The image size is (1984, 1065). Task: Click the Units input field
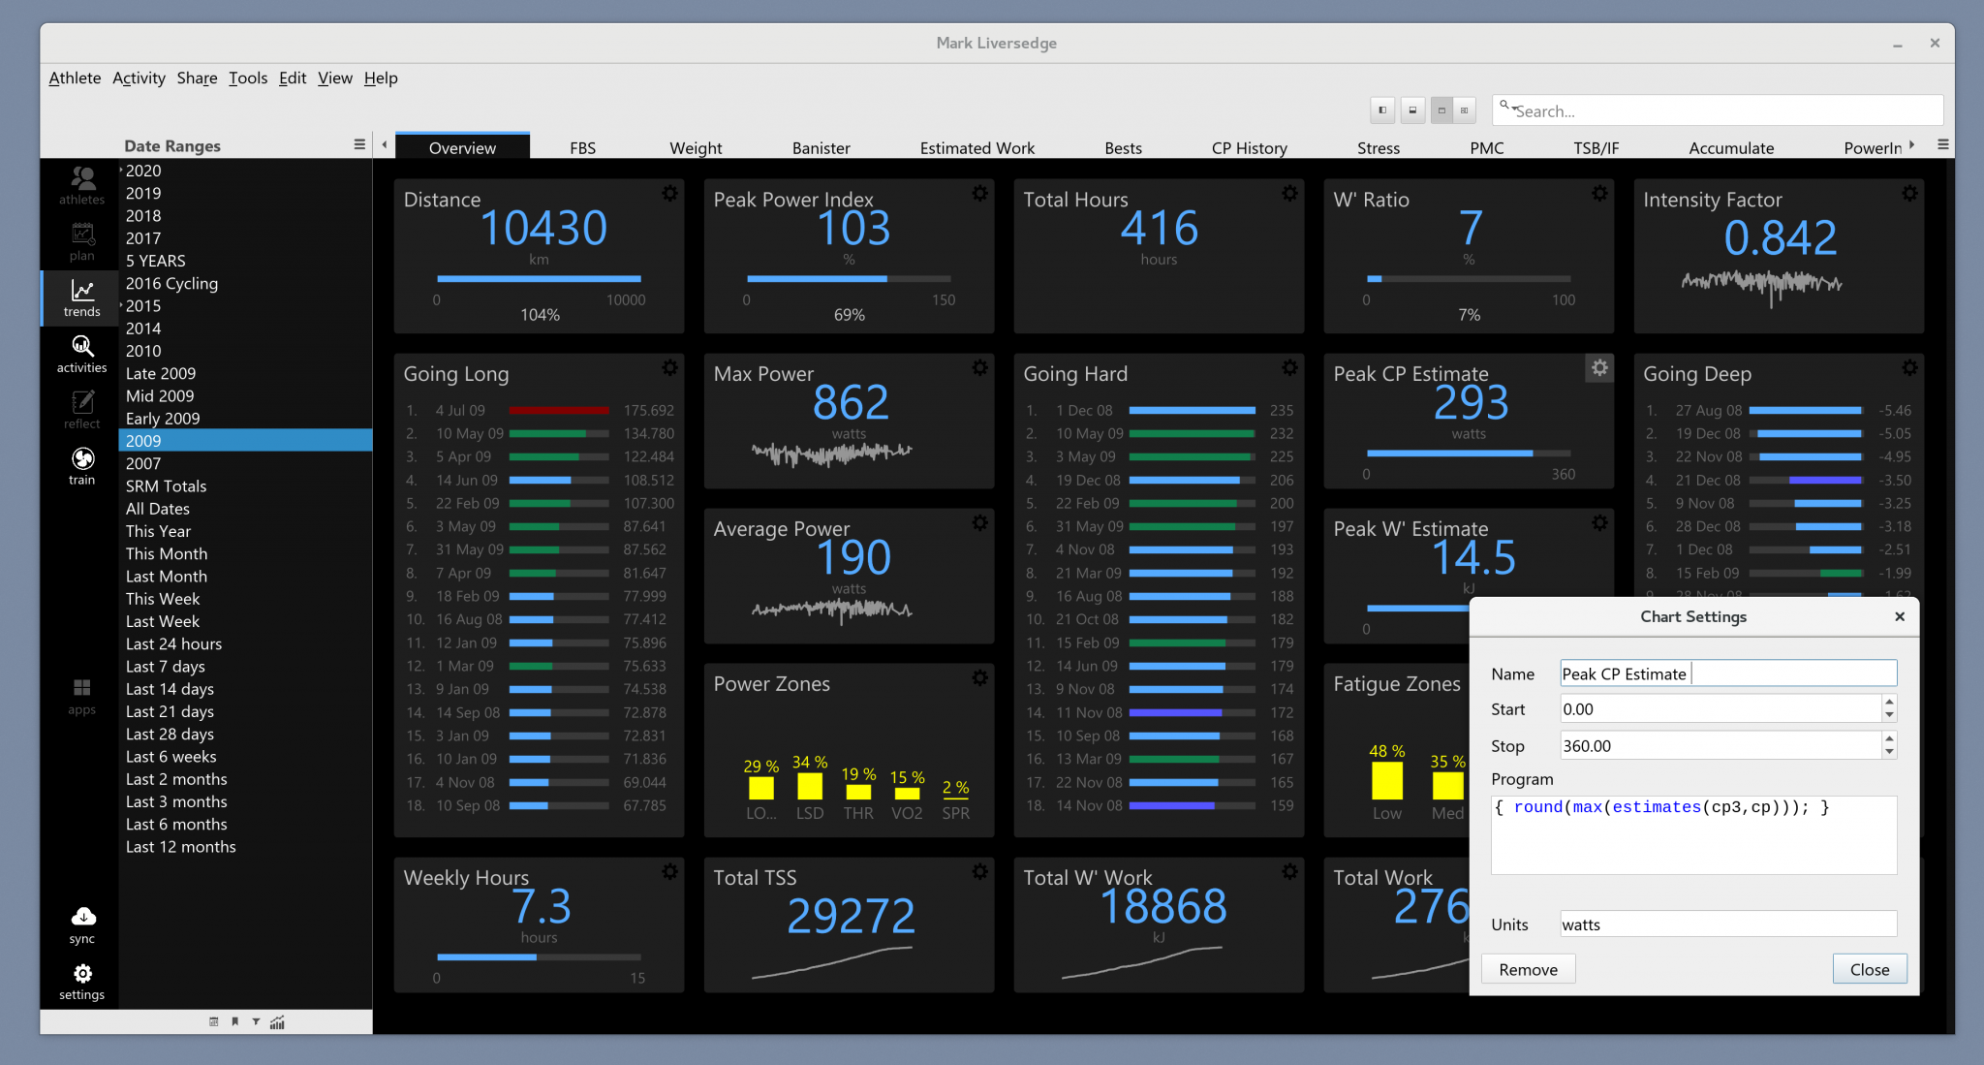point(1727,924)
